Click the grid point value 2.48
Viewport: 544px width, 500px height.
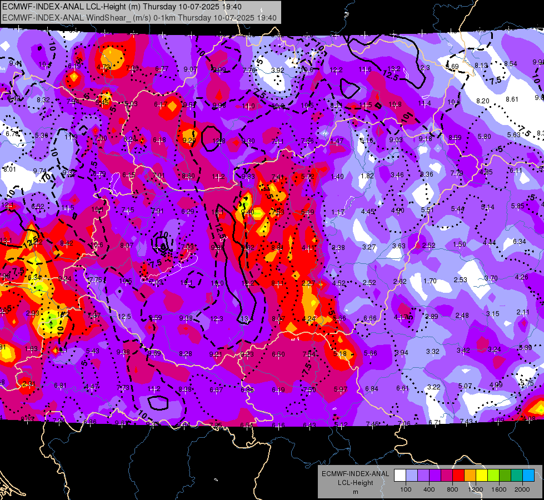click(x=462, y=316)
